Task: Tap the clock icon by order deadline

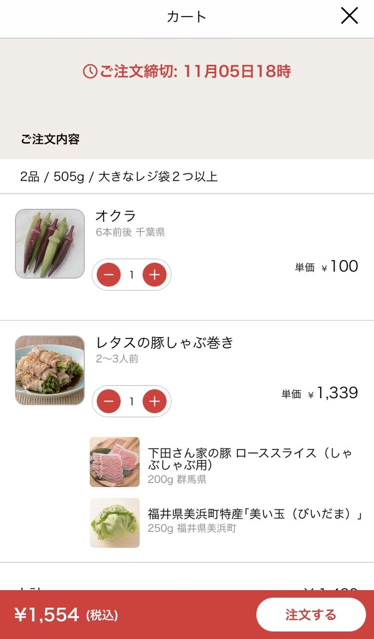Action: point(90,71)
